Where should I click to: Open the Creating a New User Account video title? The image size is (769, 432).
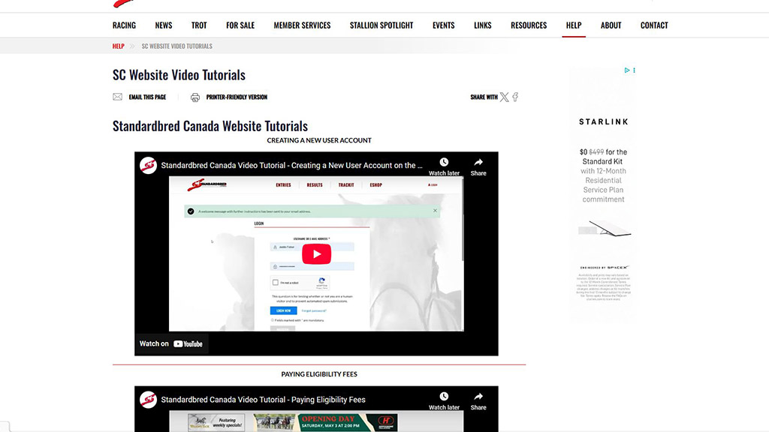291,166
